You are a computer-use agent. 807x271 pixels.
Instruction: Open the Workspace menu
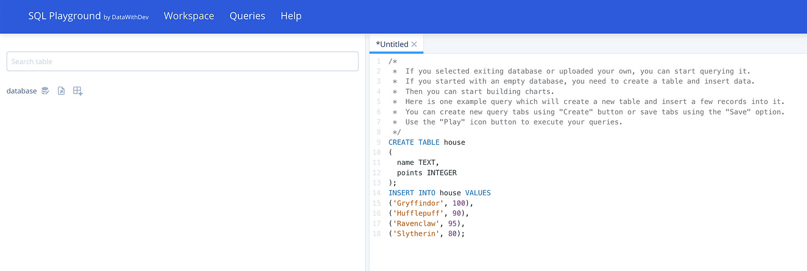(189, 16)
